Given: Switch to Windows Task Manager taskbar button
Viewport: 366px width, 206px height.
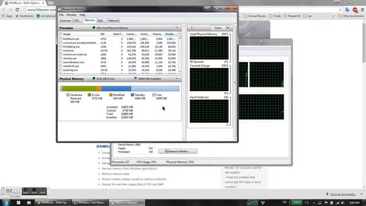Looking at the screenshot, I should pos(89,203).
